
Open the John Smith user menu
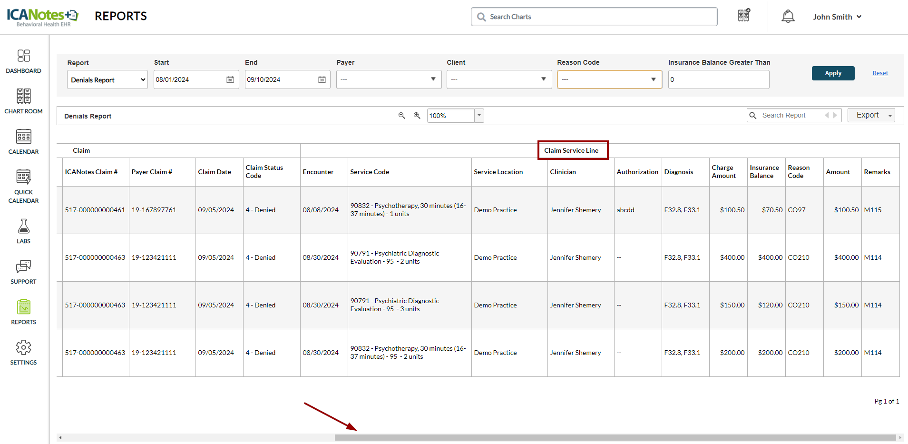[x=837, y=17]
